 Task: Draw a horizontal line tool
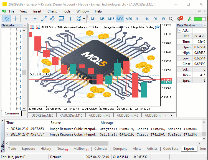click(35, 19)
